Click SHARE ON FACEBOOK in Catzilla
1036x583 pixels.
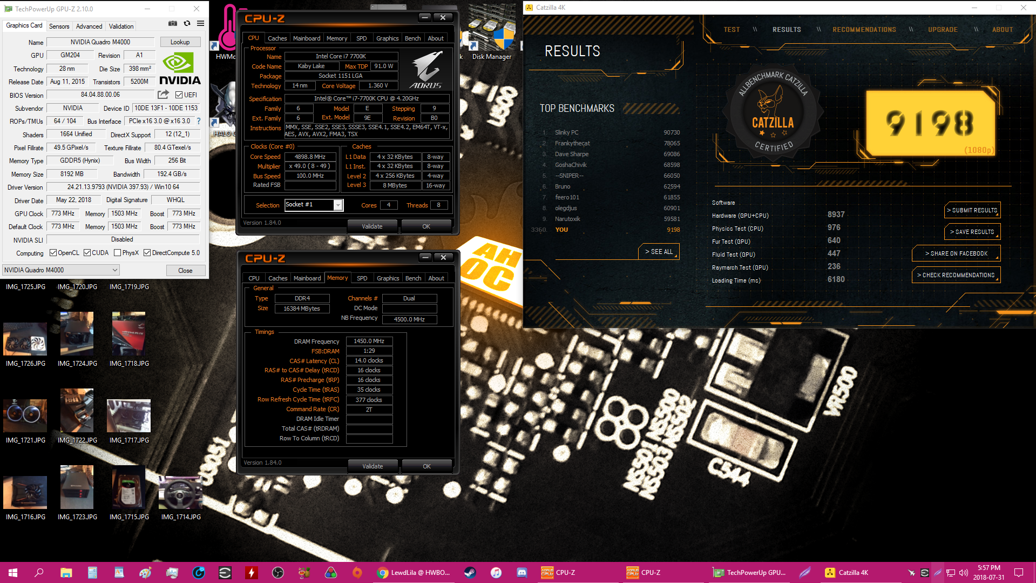(x=956, y=253)
